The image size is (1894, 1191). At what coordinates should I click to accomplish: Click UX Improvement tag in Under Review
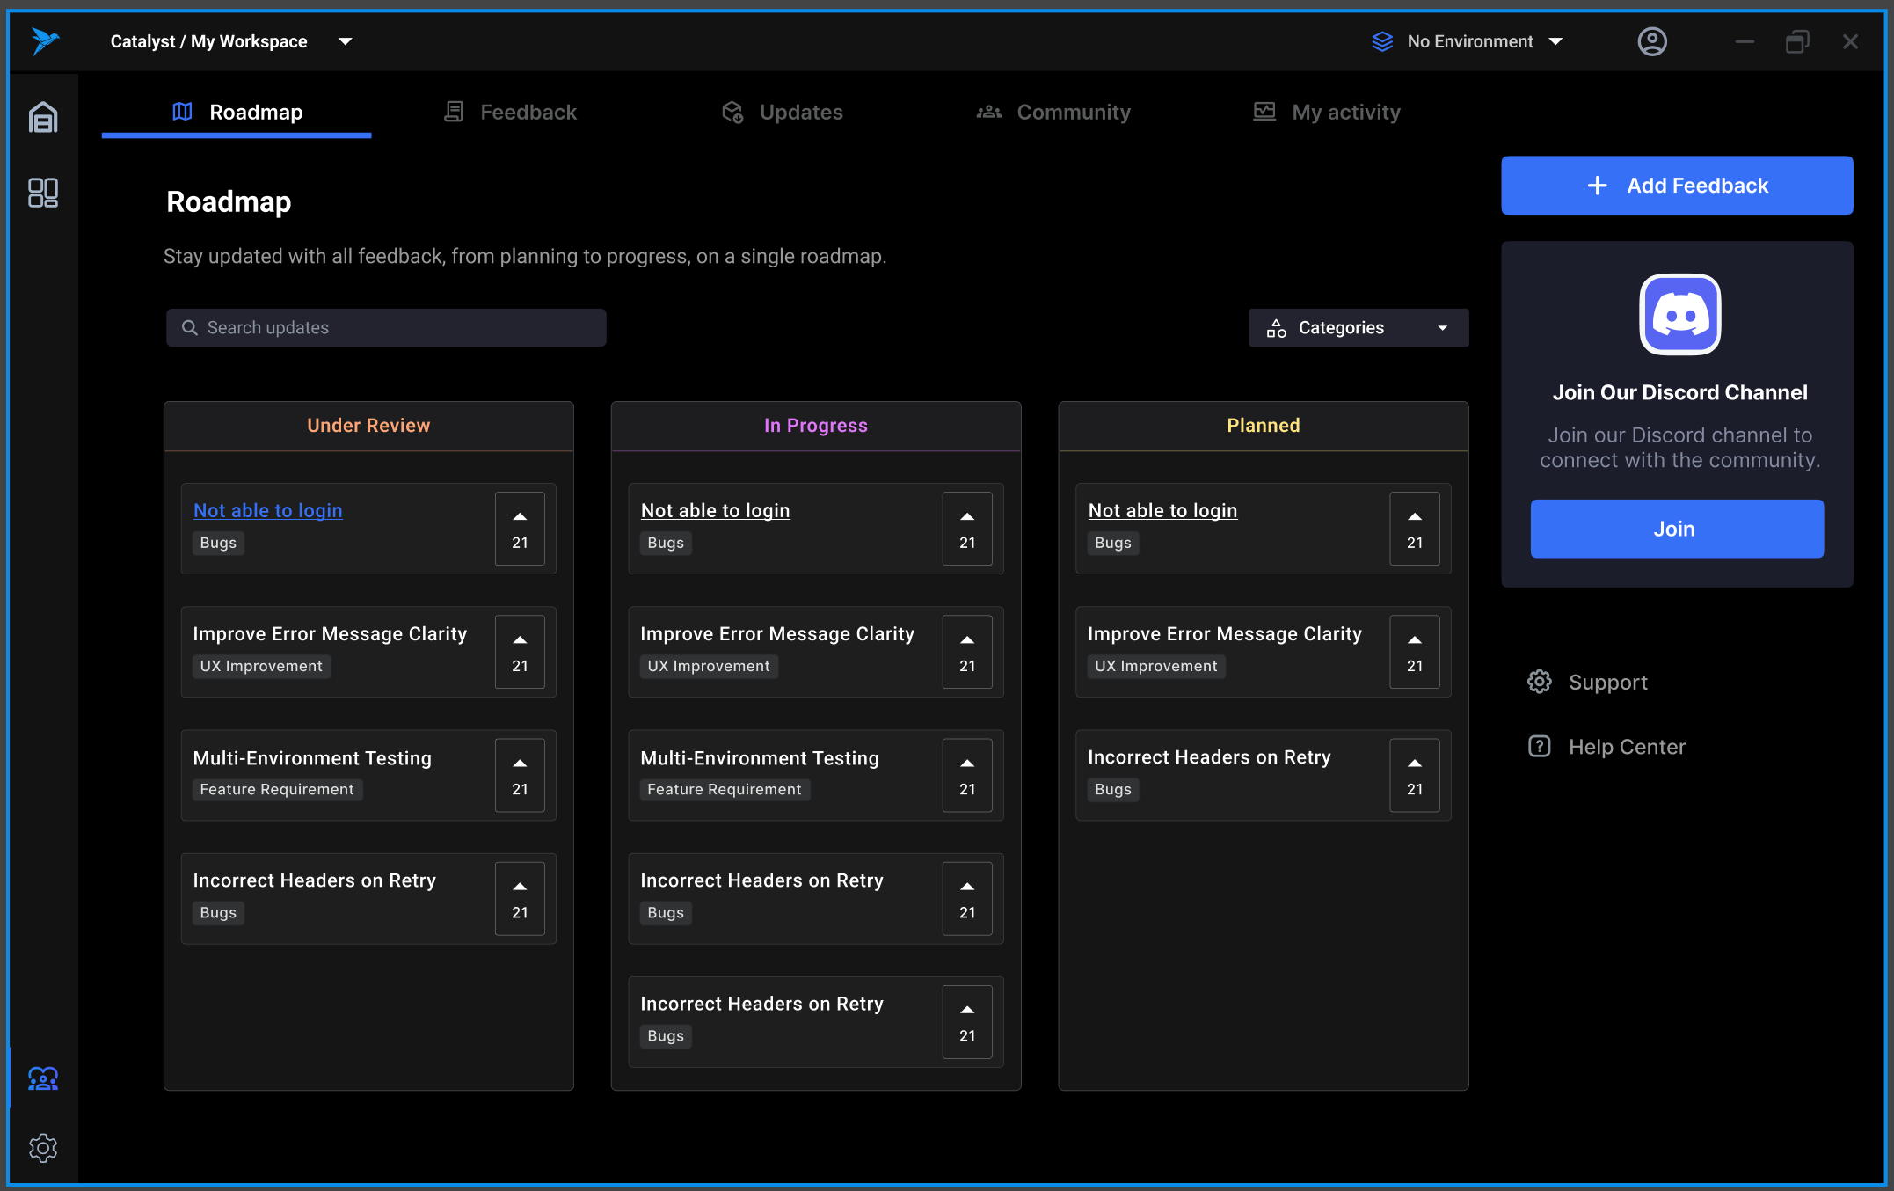pos(261,666)
